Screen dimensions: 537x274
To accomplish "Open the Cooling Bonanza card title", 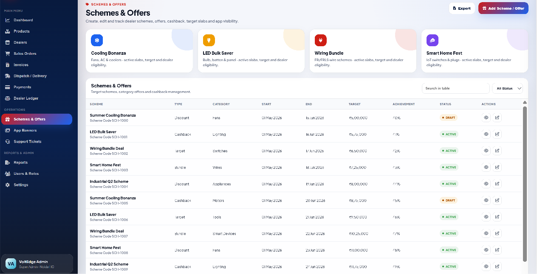I will pyautogui.click(x=108, y=53).
